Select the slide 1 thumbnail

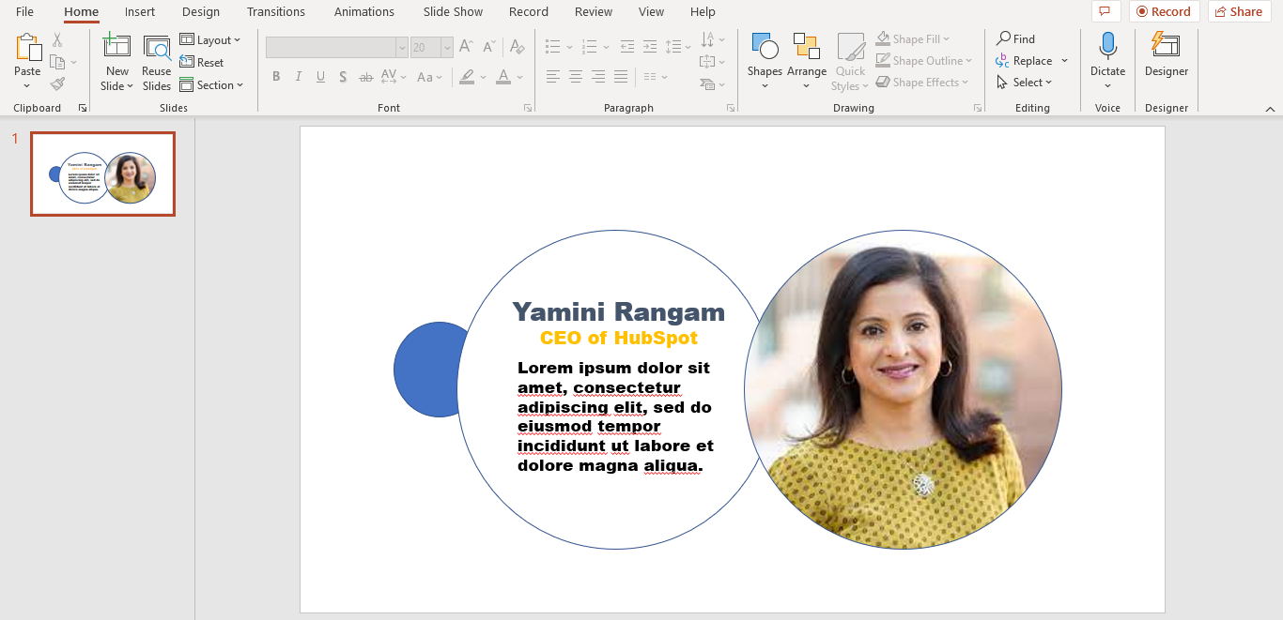(x=102, y=174)
